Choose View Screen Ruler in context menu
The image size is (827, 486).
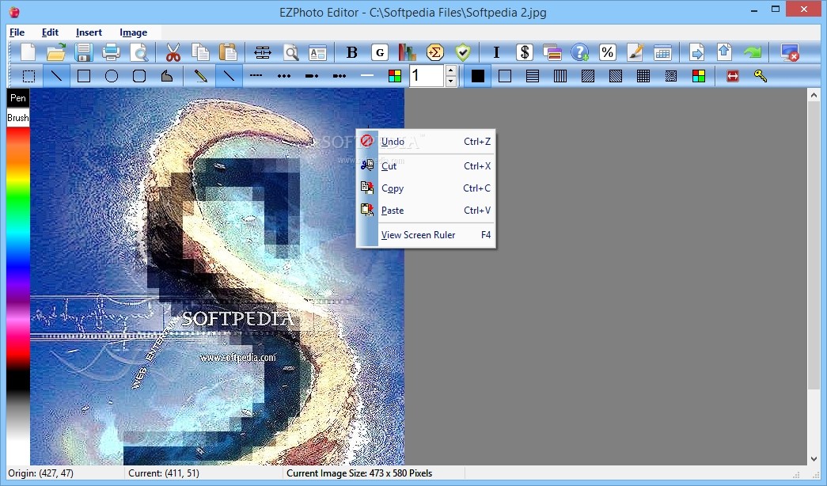point(426,235)
